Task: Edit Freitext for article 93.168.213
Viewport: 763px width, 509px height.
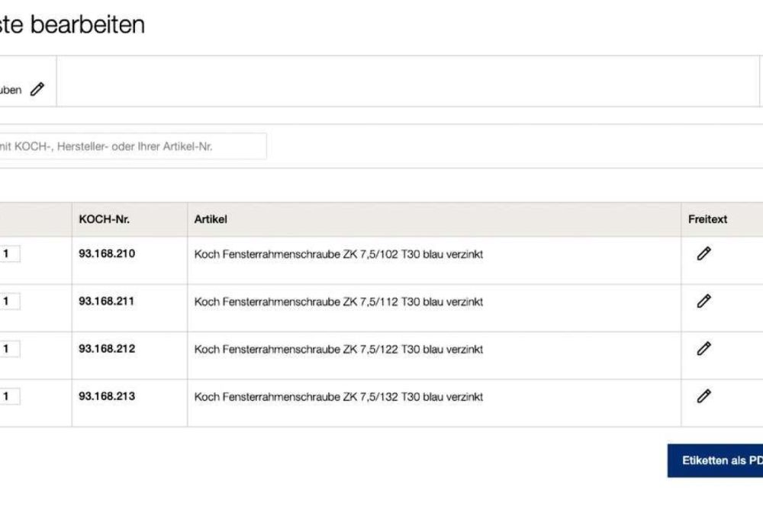Action: tap(703, 396)
